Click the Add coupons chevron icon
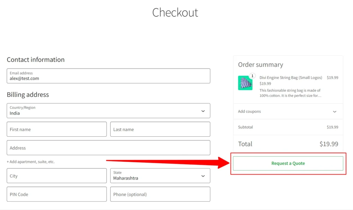The width and height of the screenshot is (353, 210). point(334,112)
